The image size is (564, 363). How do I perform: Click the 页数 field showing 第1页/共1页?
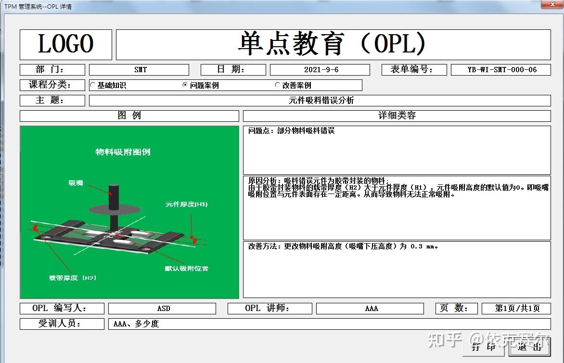pyautogui.click(x=516, y=308)
